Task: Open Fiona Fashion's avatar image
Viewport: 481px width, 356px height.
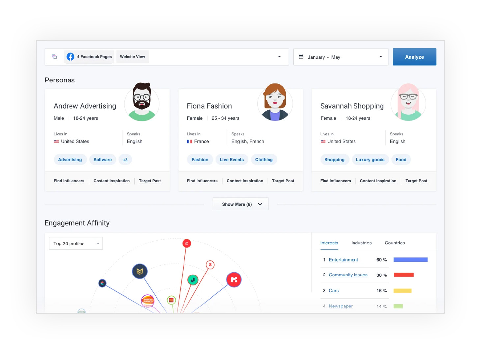Action: coord(275,102)
